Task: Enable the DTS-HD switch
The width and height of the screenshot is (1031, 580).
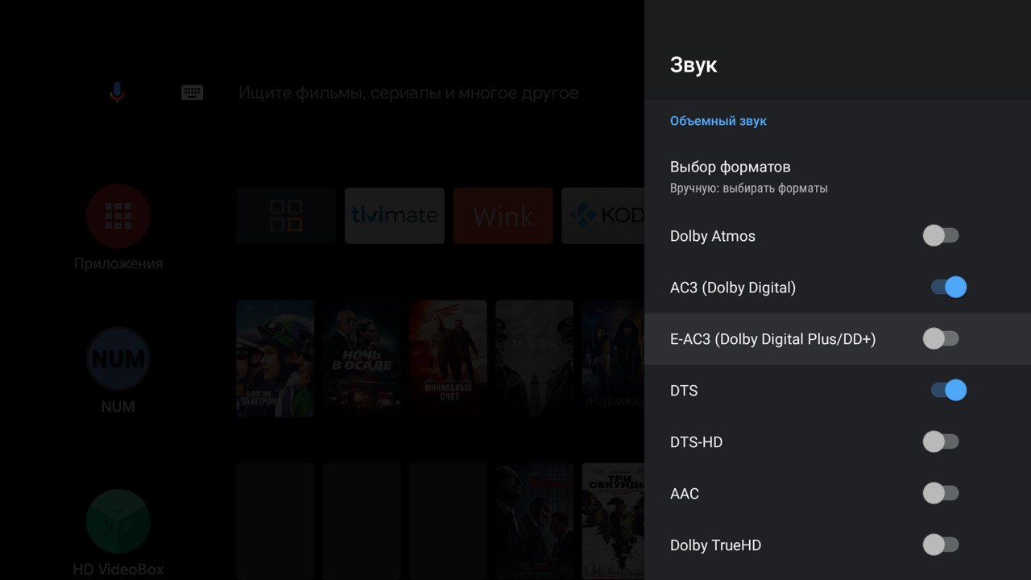Action: point(941,442)
